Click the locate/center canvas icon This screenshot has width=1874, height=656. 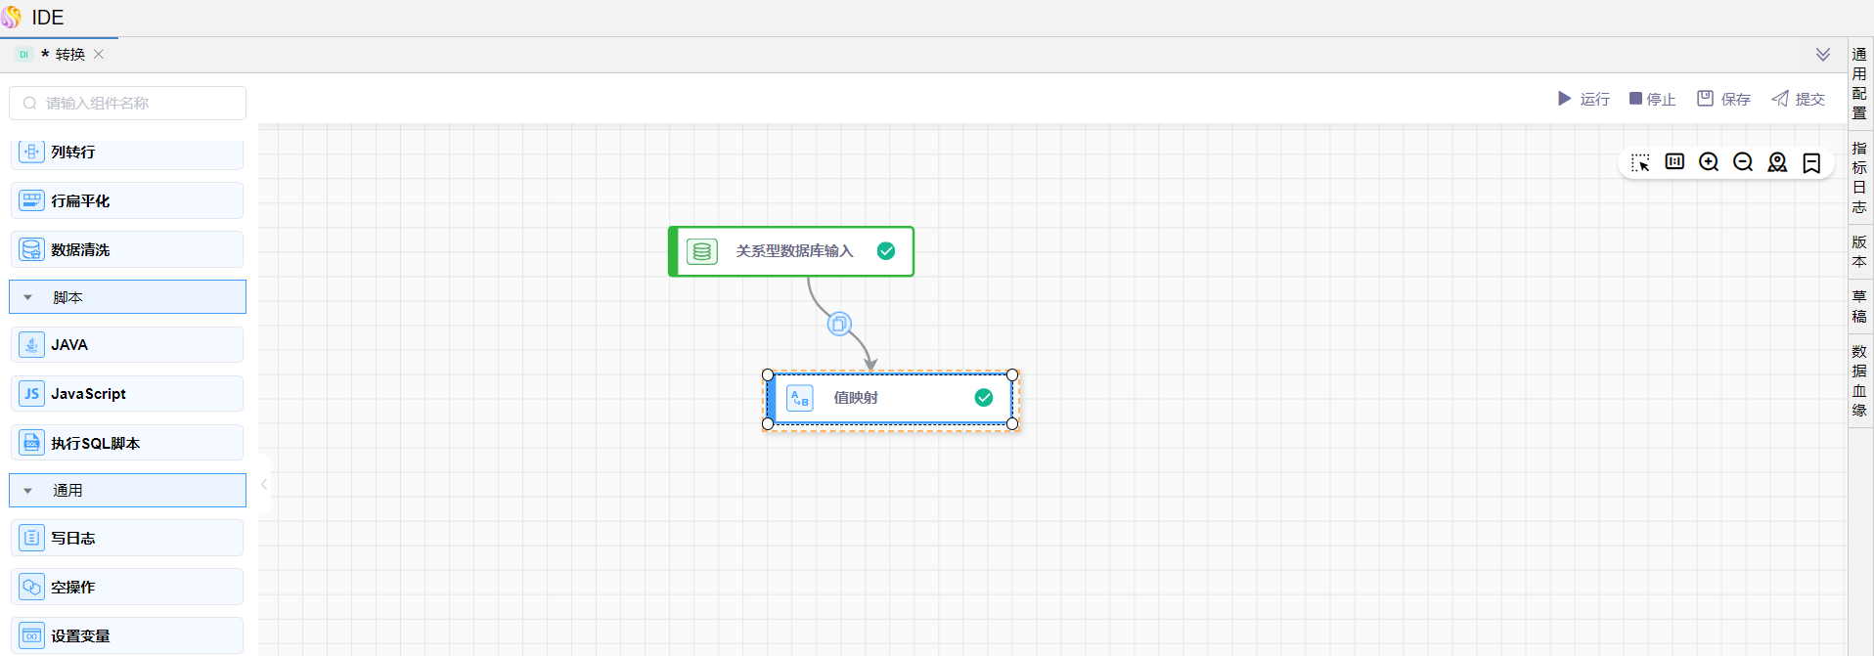coord(1777,162)
